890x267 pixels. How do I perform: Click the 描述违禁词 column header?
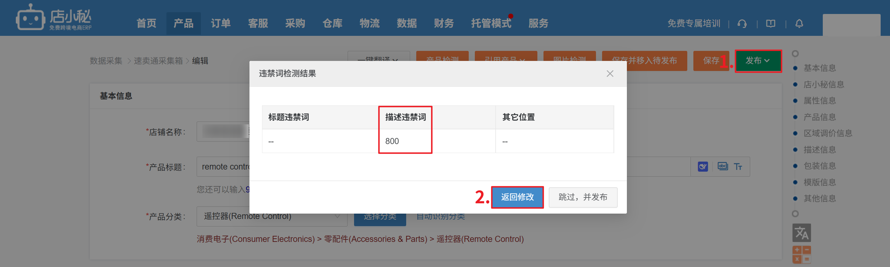(x=405, y=117)
